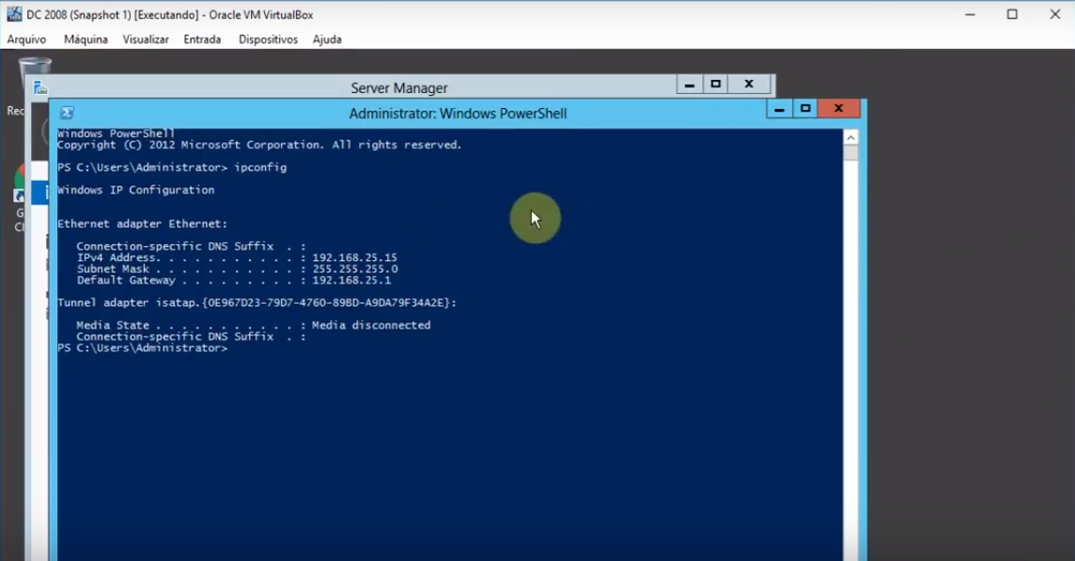Close the Server Manager window
Image resolution: width=1075 pixels, height=561 pixels.
click(749, 85)
